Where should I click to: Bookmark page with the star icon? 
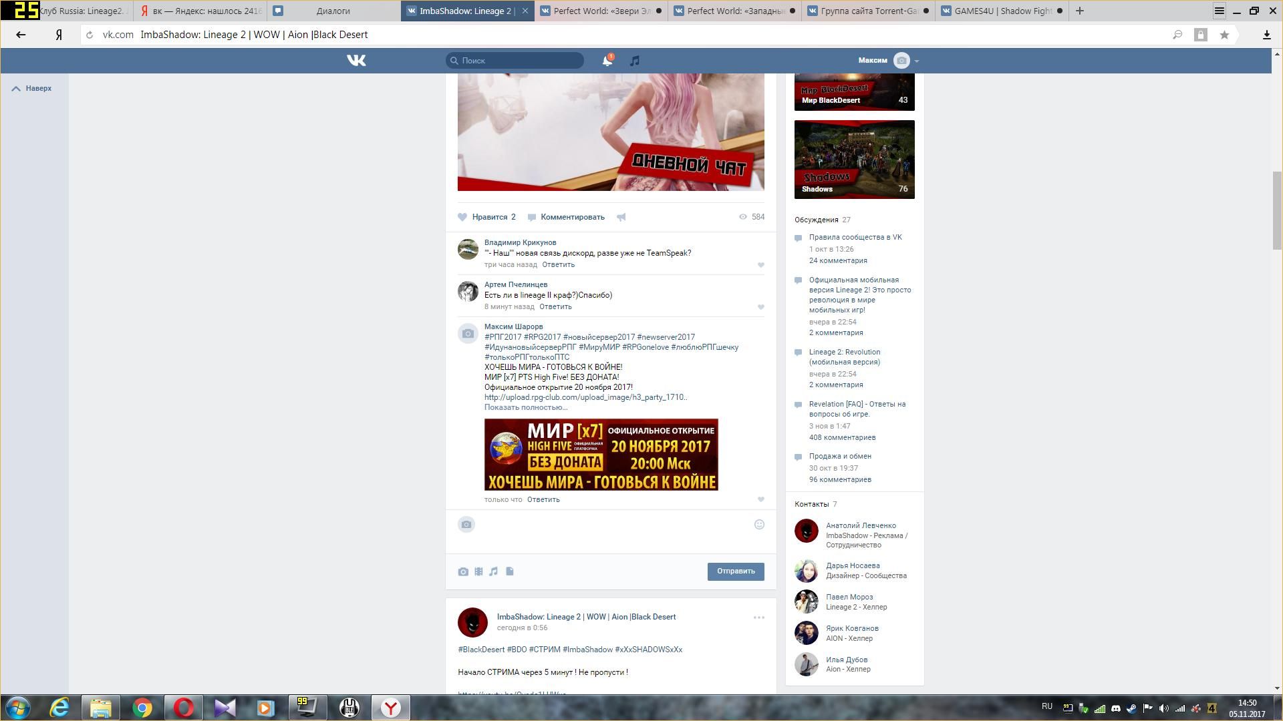(1224, 35)
